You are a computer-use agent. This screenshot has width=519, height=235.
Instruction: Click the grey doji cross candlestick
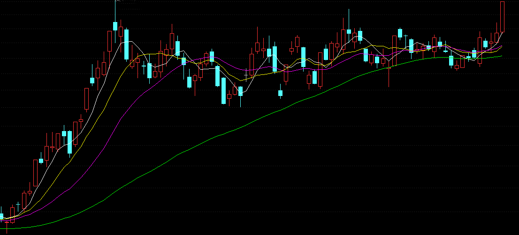point(245,75)
